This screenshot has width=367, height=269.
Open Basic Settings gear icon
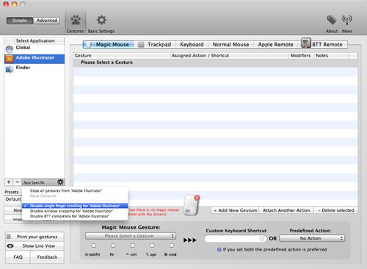pos(101,20)
